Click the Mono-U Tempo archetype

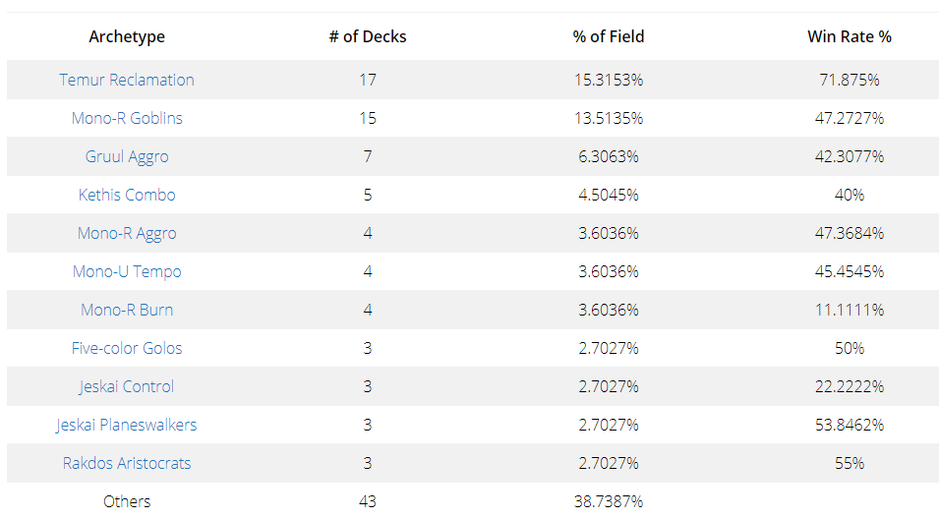click(127, 271)
